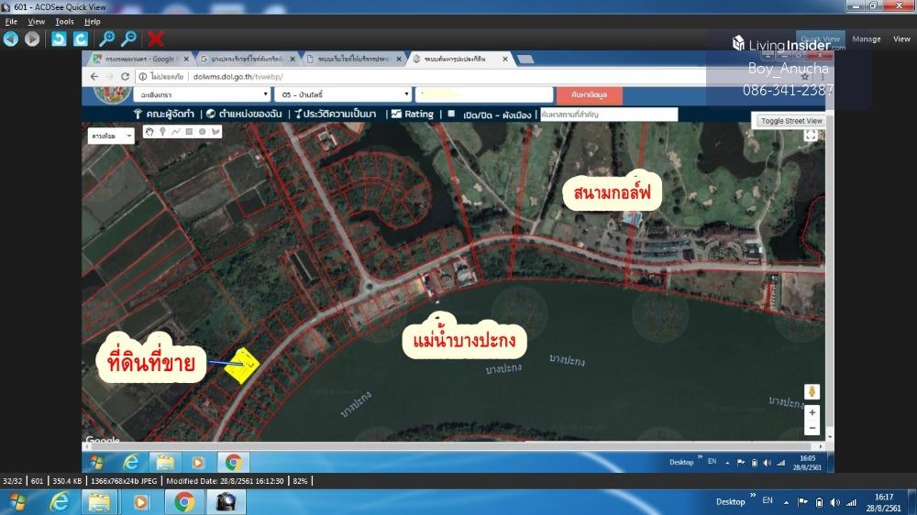
Task: Delete the image with the red X
Action: point(156,38)
